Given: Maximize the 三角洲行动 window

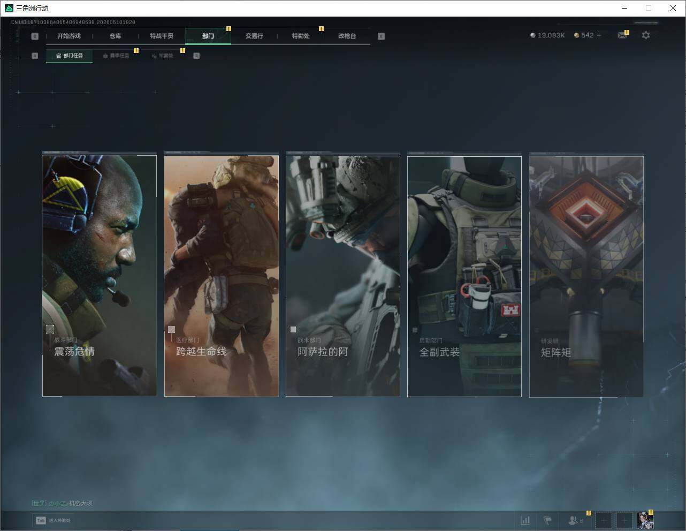Looking at the screenshot, I should point(649,8).
